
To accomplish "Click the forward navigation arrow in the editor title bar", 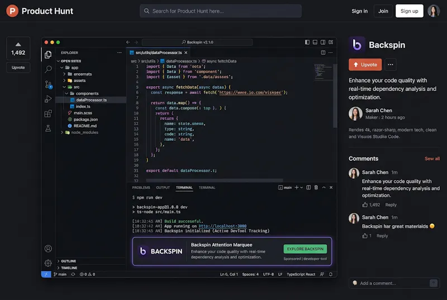I will [136, 42].
